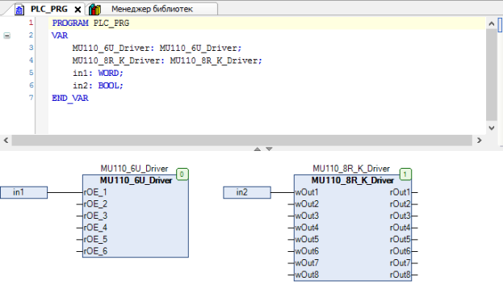Viewport: 503px width, 302px height.
Task: Click line number 5 in gutter
Action: [x=31, y=73]
